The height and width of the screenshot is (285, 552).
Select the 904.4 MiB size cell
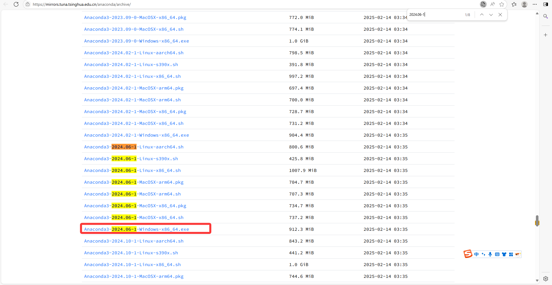click(x=301, y=135)
